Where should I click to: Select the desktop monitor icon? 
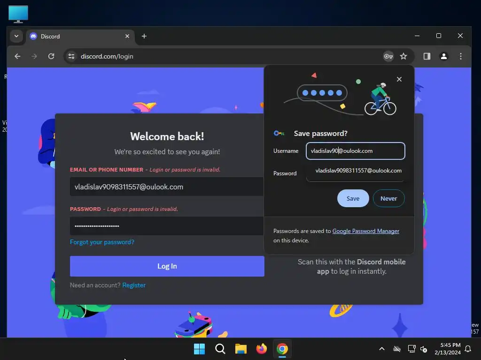point(18,14)
